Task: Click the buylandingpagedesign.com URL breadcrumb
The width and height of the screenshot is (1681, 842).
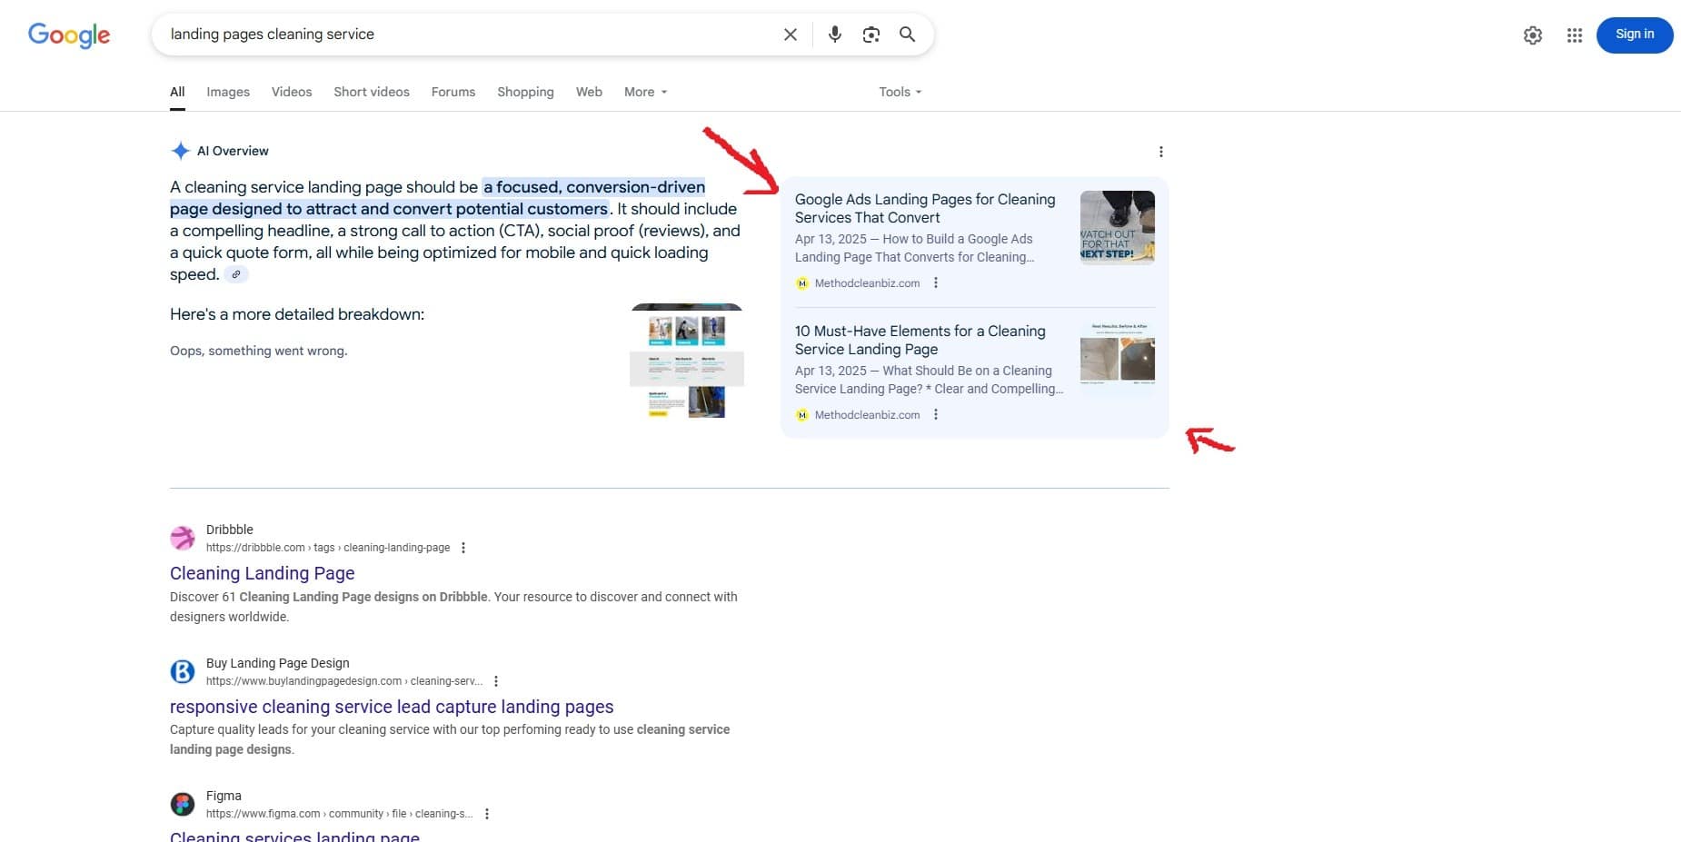Action: click(x=344, y=681)
